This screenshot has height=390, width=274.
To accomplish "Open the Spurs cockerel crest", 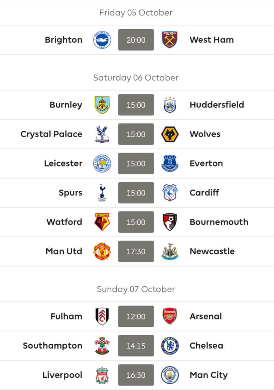I will pos(102,192).
